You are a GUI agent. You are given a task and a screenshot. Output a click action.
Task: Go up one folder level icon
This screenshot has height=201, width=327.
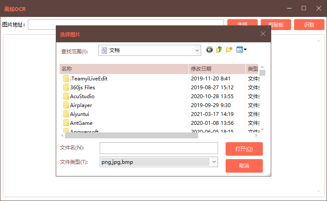219,50
